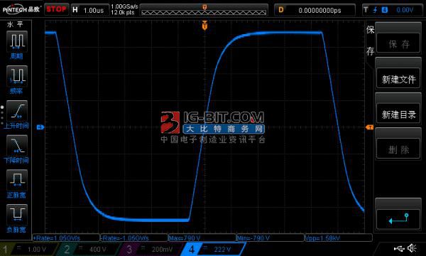Screen dimensions: 426x256
Task: Click the D delay 0.00000000ps field
Action: click(x=315, y=11)
